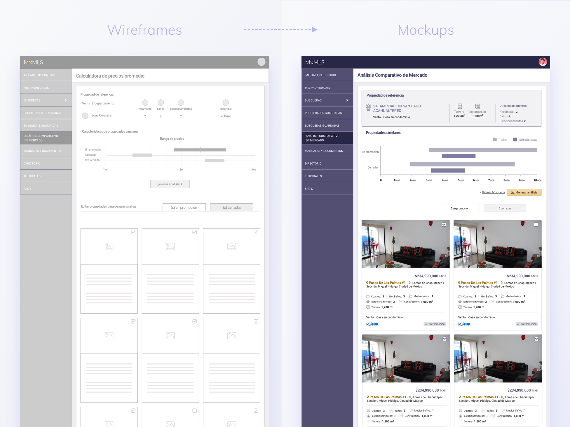Click the Seleccionadas legend color swatch

coord(515,139)
